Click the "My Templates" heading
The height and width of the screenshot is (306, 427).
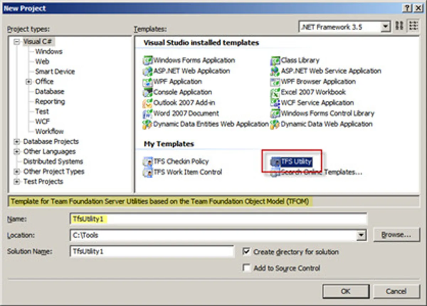point(169,144)
